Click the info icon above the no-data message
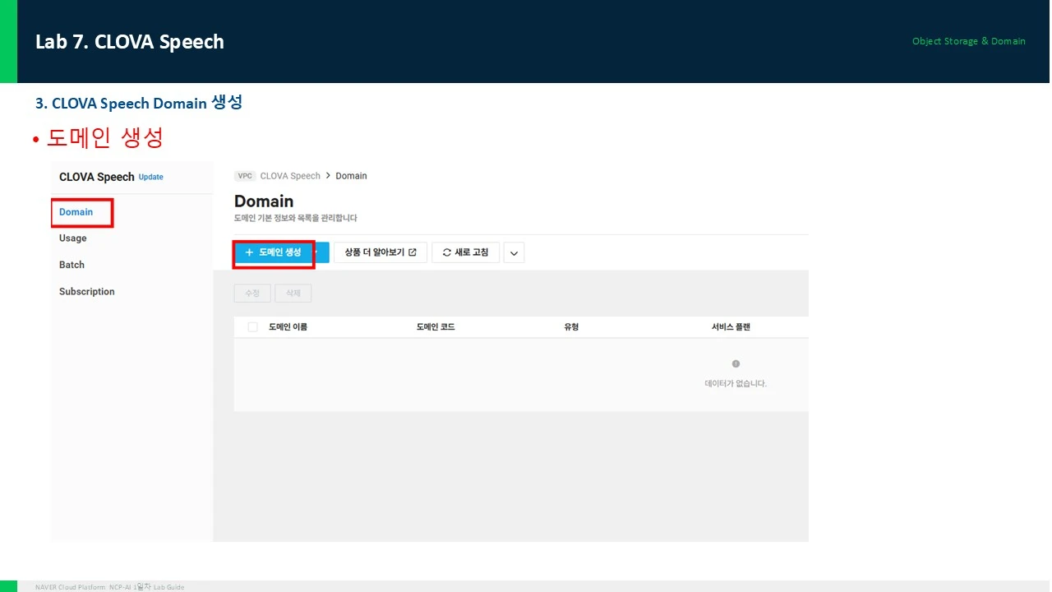 (736, 363)
